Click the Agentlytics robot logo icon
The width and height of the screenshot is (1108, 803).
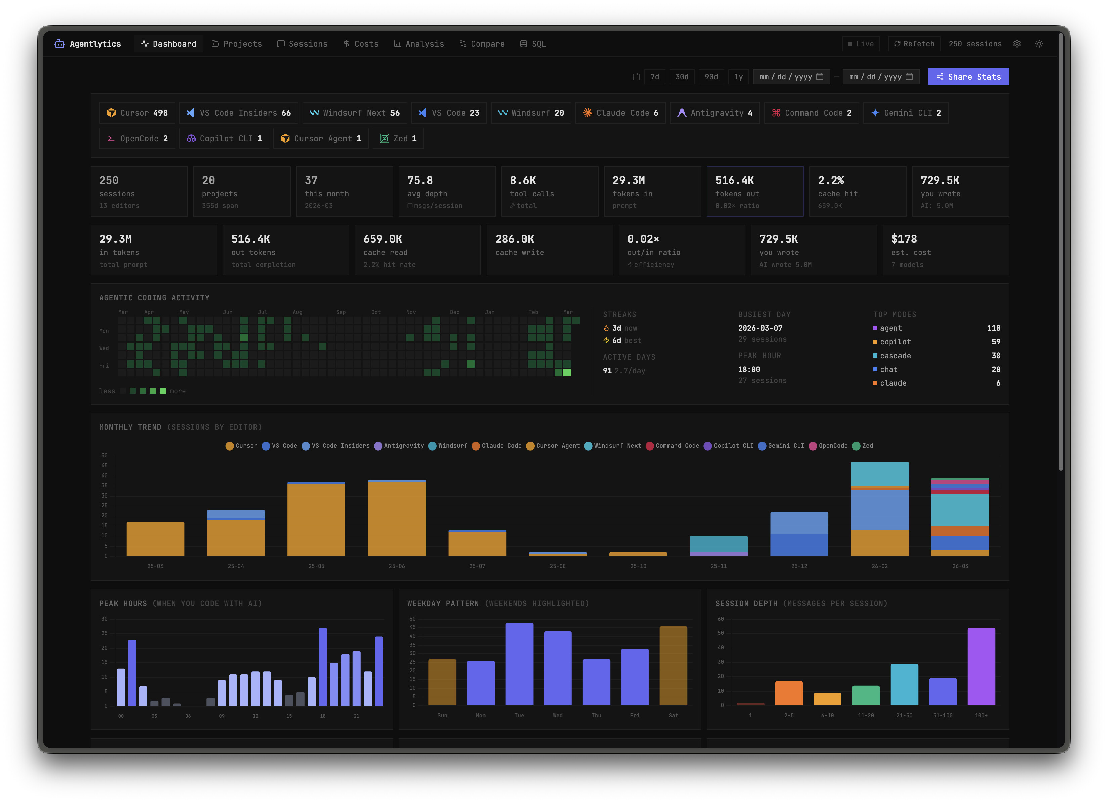60,44
